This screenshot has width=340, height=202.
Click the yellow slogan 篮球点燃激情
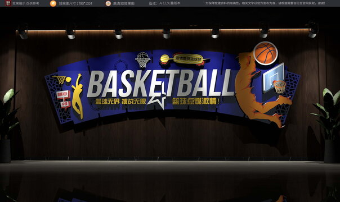click(x=196, y=101)
